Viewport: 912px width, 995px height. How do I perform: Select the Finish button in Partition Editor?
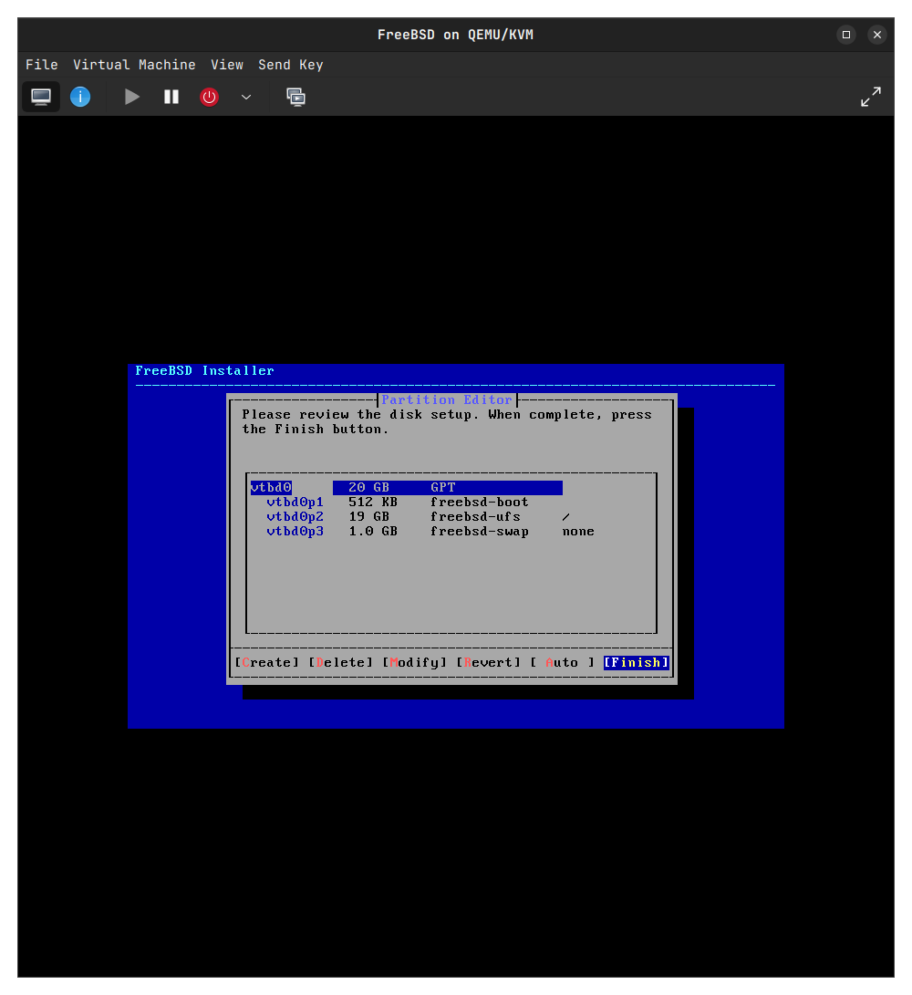[636, 663]
